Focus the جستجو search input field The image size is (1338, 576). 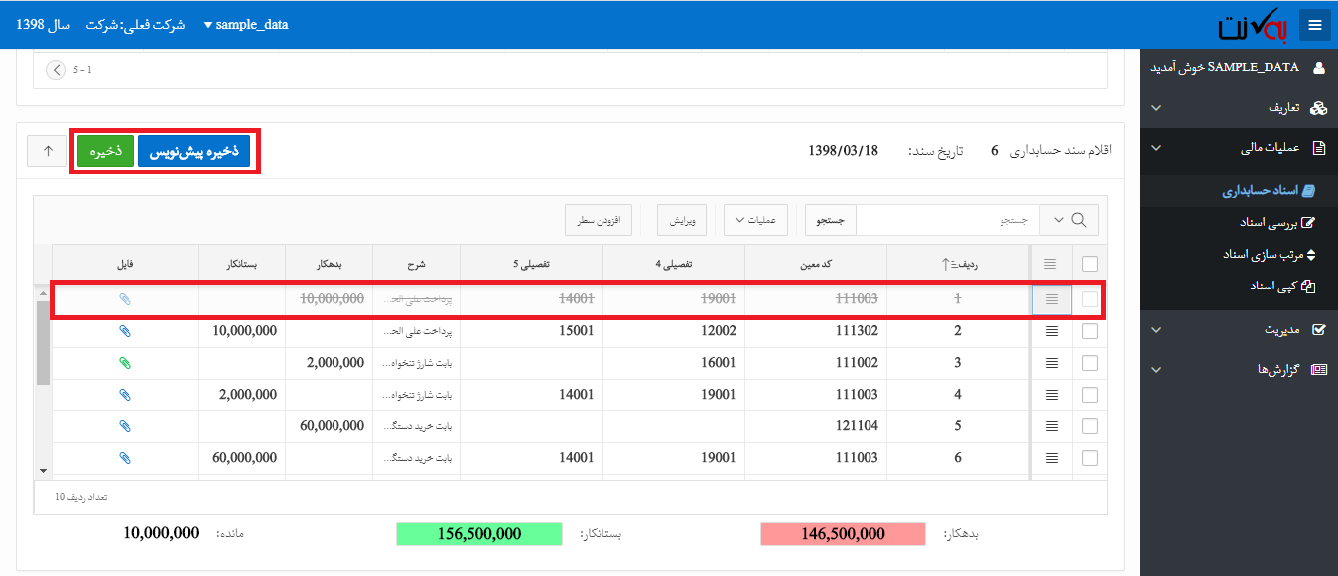click(948, 220)
